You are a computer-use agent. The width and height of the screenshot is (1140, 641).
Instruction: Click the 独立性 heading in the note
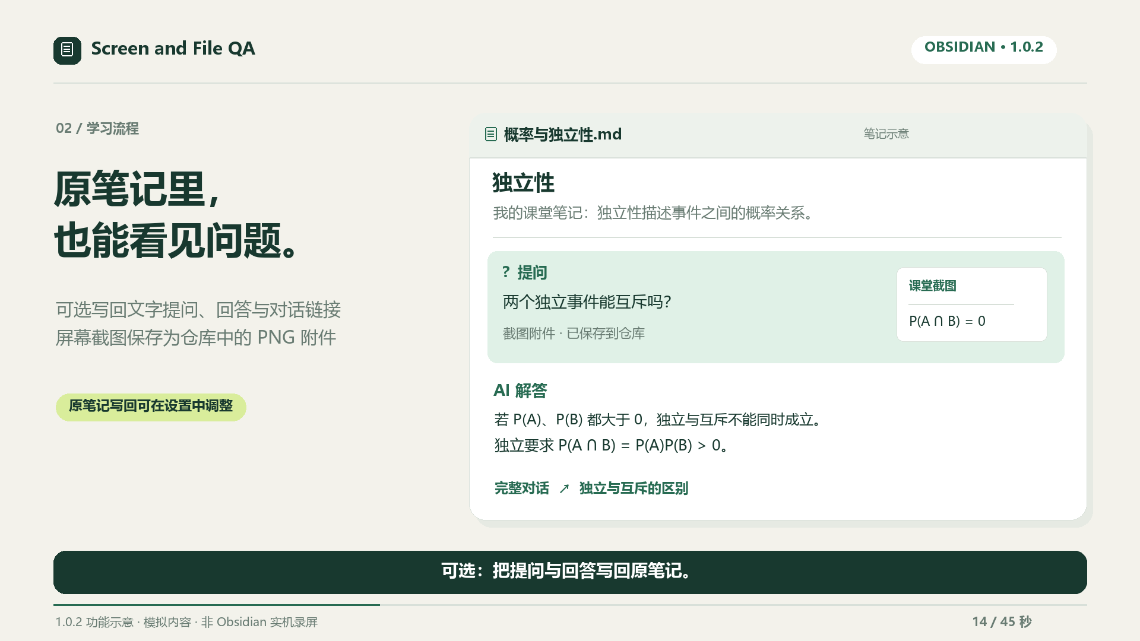point(523,183)
